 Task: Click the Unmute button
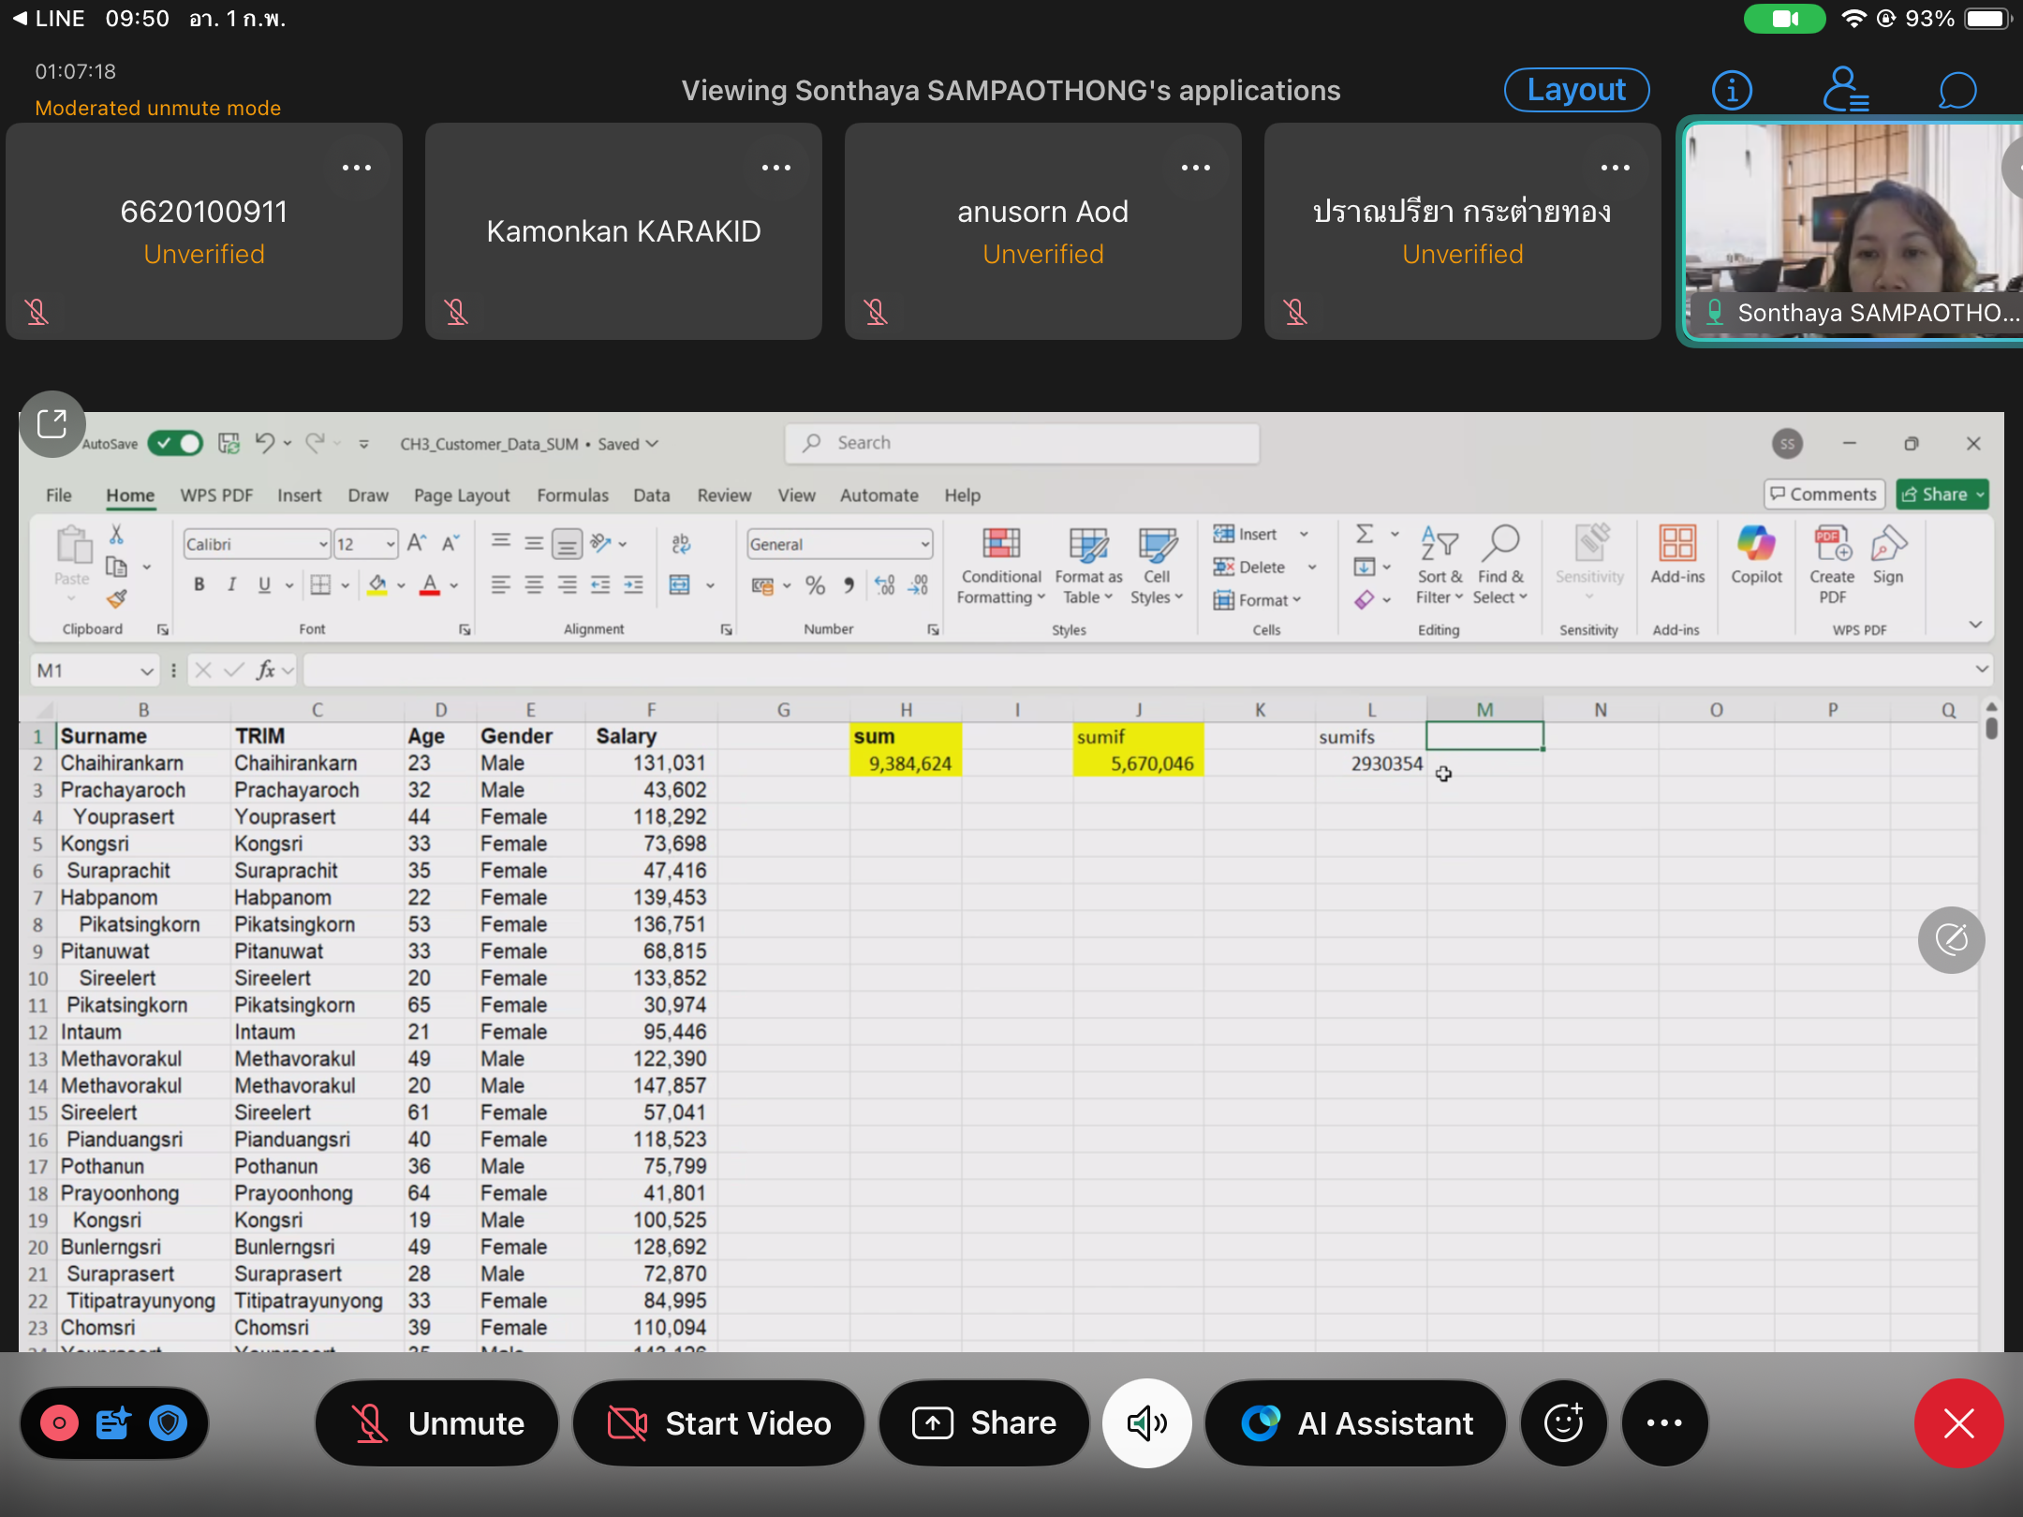tap(436, 1422)
